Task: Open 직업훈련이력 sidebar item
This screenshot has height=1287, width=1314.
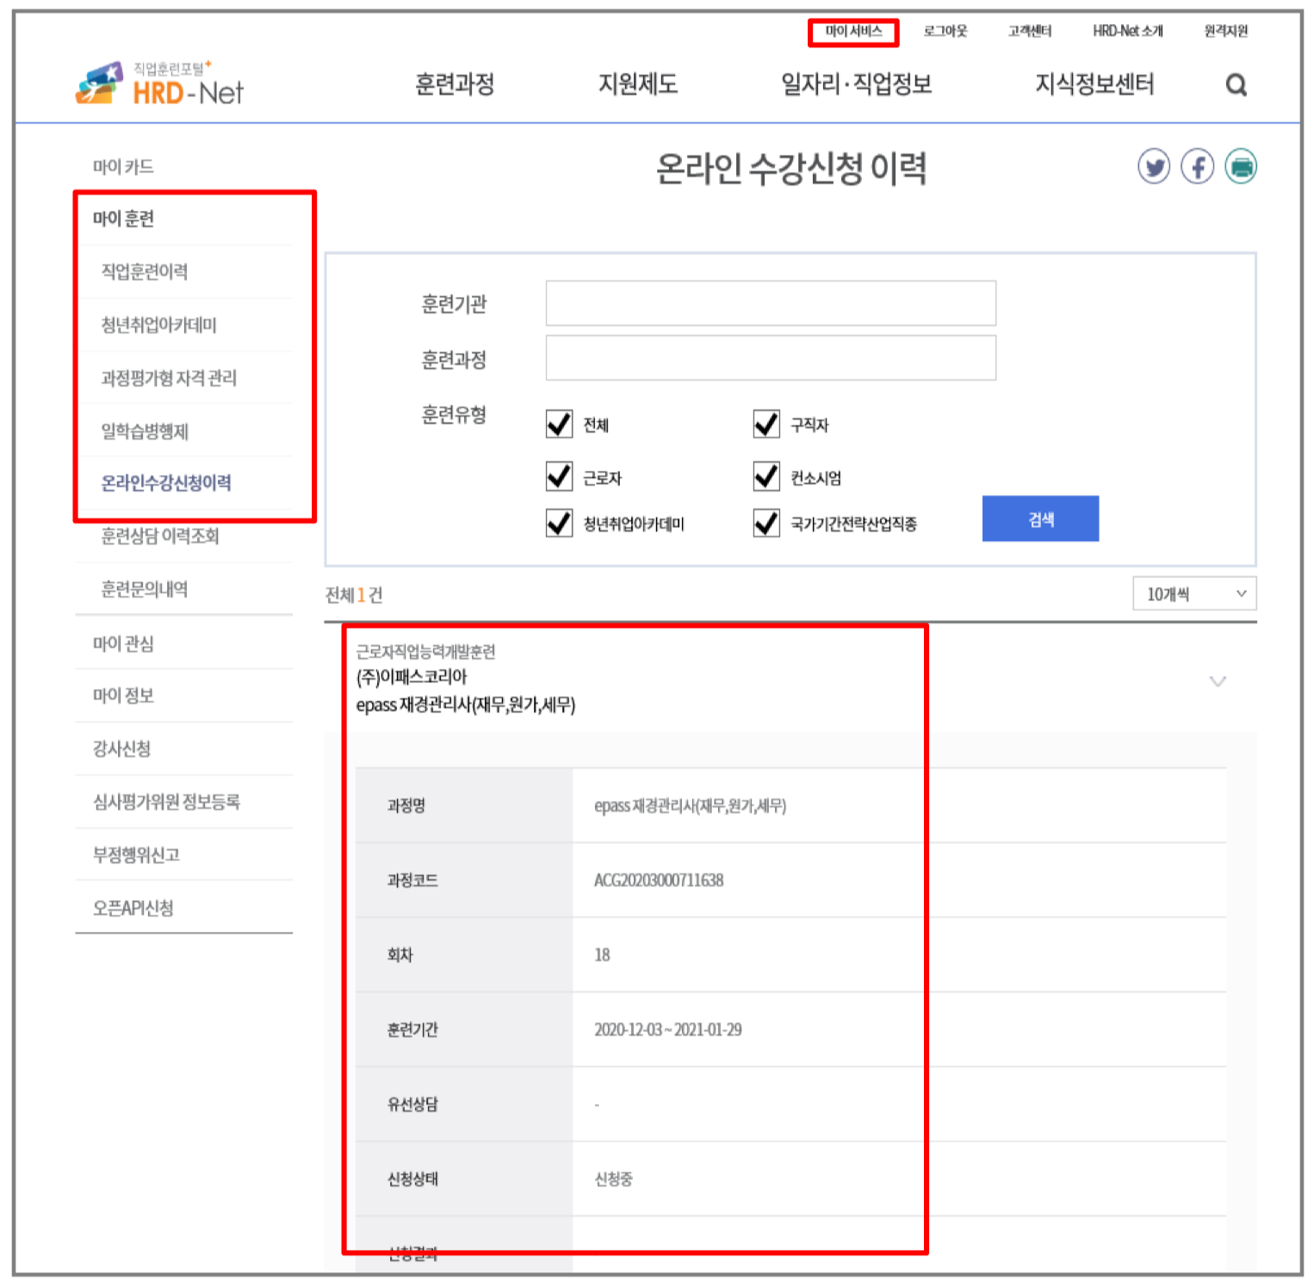Action: coord(145,272)
